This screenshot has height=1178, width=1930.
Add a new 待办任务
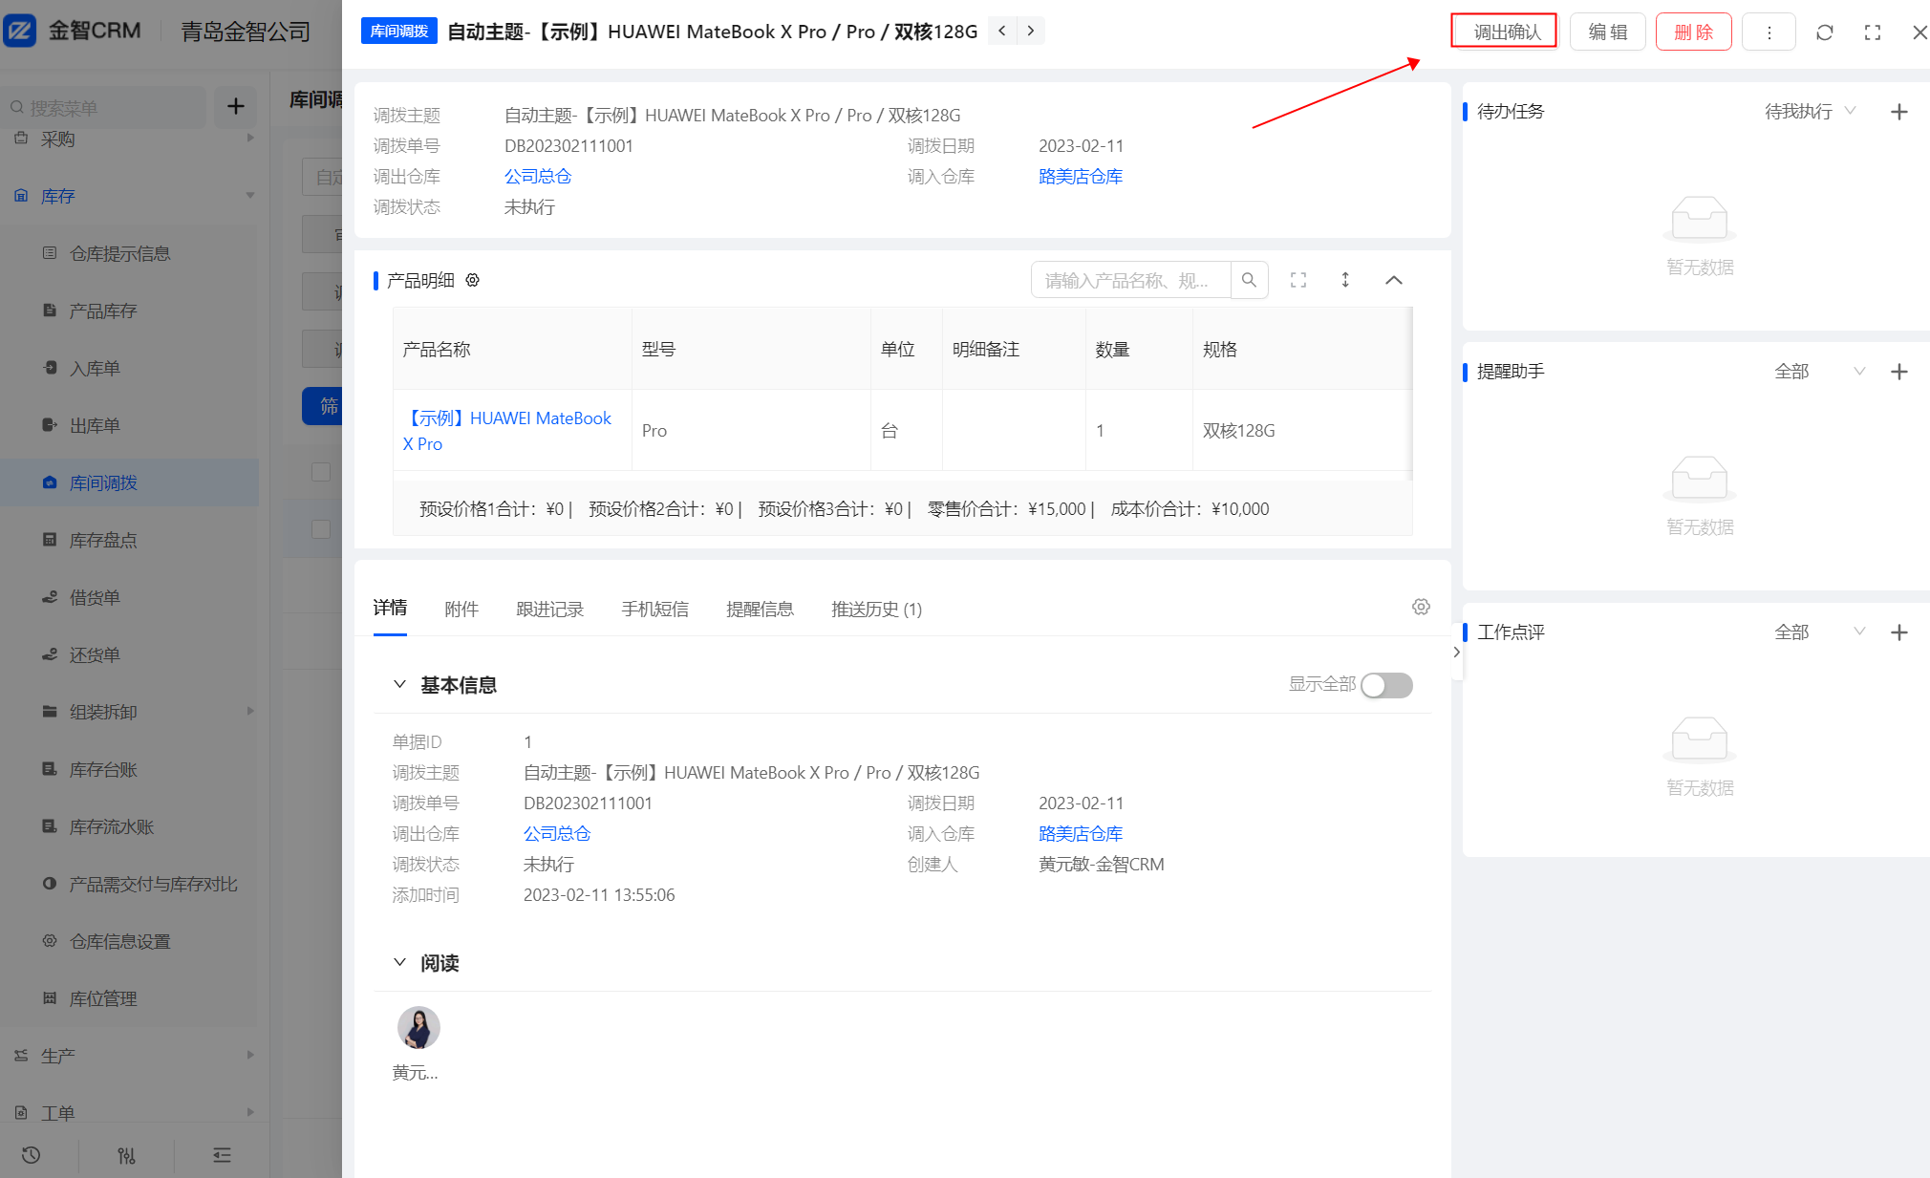click(1899, 112)
